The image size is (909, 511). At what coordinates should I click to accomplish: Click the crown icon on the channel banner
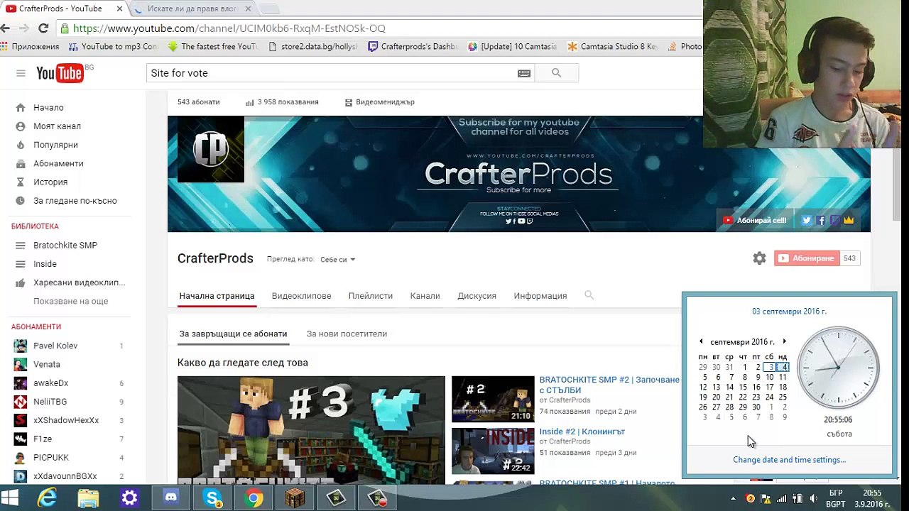849,221
